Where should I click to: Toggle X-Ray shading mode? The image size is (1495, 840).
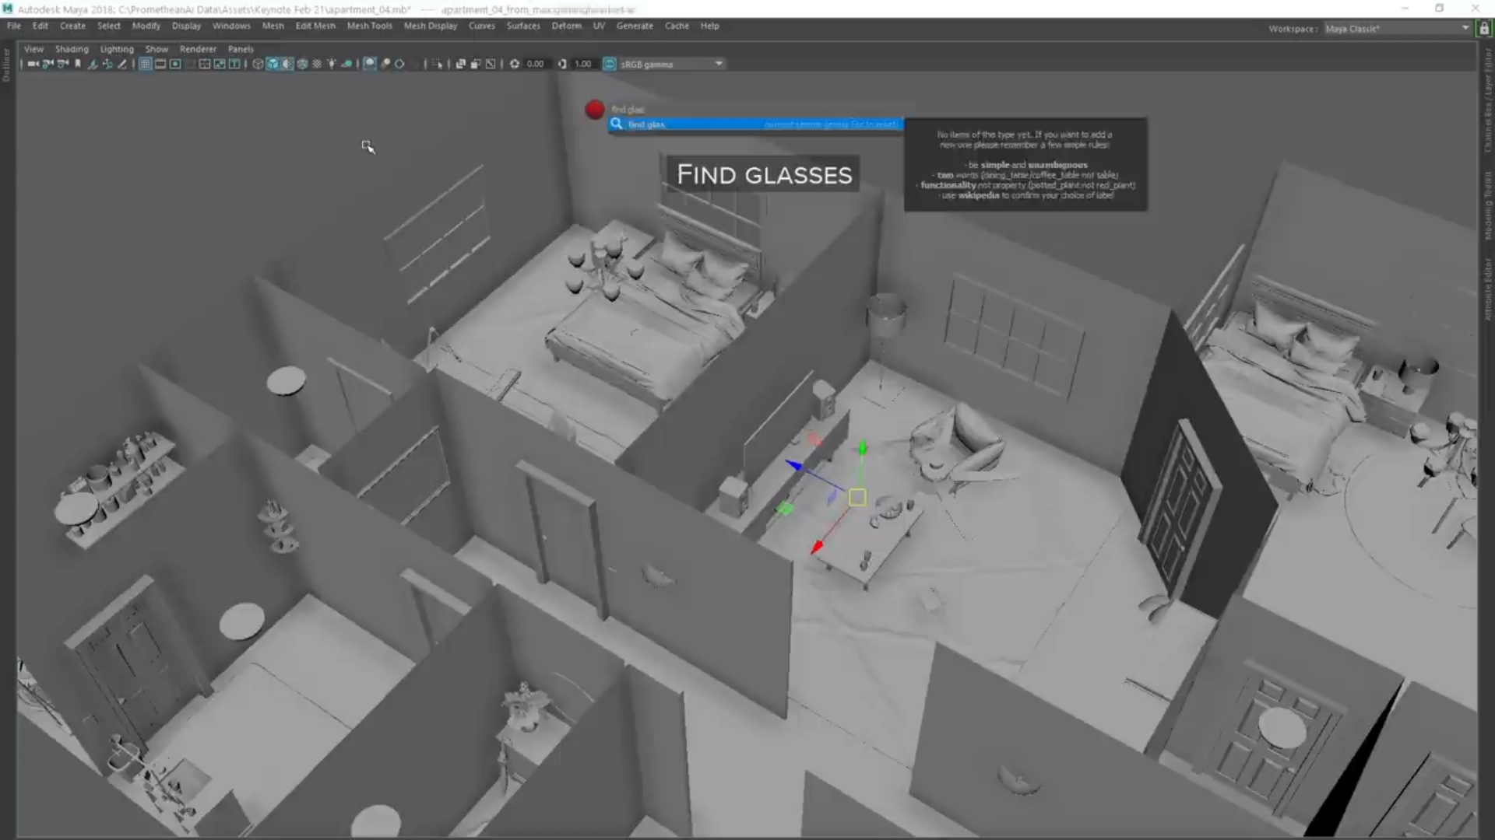tap(460, 64)
